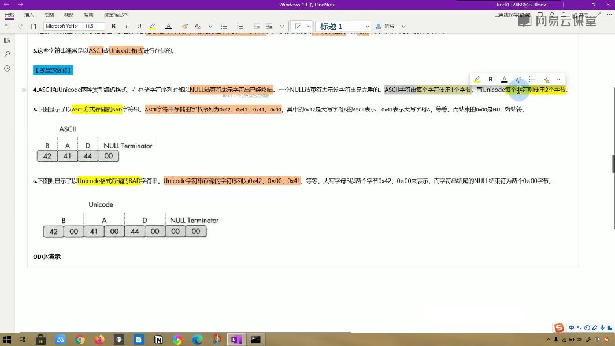Open the 听写 dictate icon on the ribbon

click(x=386, y=26)
